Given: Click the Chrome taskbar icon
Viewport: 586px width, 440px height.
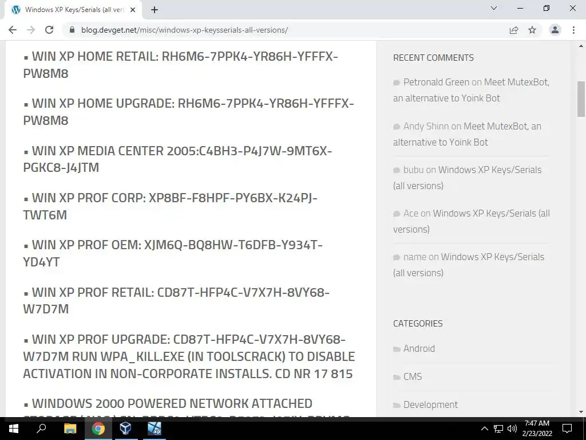Looking at the screenshot, I should (x=98, y=429).
